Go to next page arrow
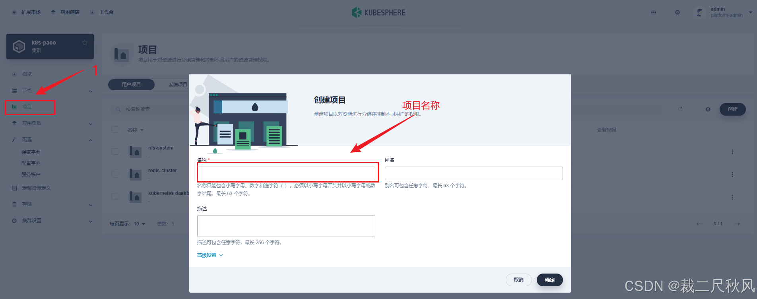757x299 pixels. (x=737, y=224)
